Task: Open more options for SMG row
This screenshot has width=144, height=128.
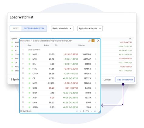Action: pos(95,88)
